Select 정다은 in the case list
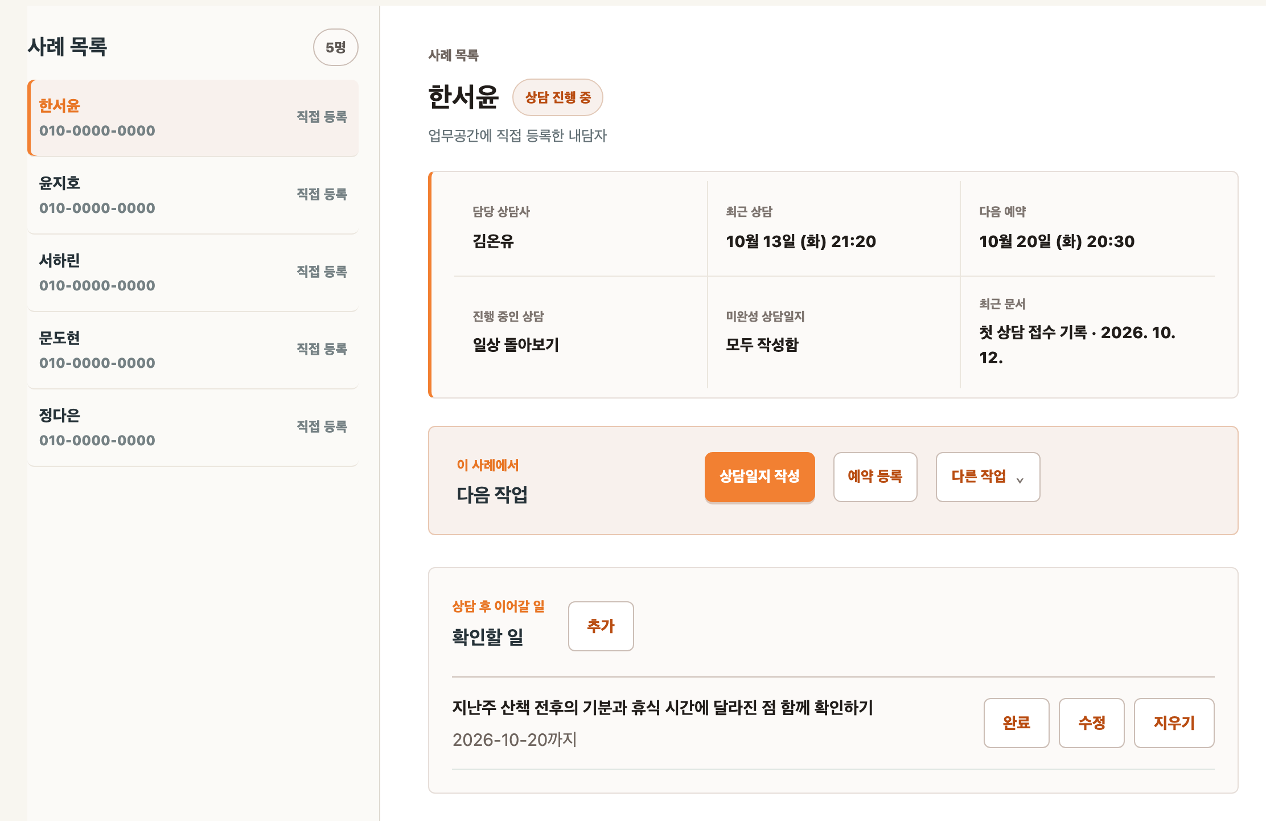 tap(193, 428)
